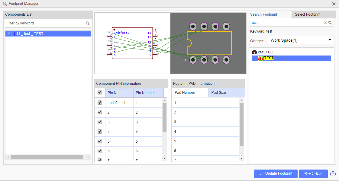Open the Search Footprint tab
The image size is (339, 181).
click(263, 14)
